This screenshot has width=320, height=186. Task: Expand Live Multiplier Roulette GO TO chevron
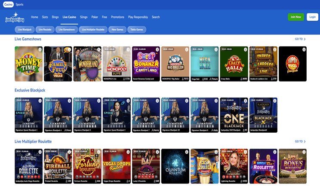[300, 141]
